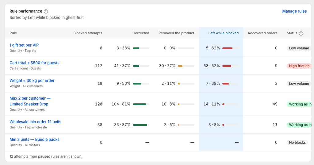314x165 pixels.
Task: Click the '14 · 11%' left while blocked cell
Action: point(212,104)
